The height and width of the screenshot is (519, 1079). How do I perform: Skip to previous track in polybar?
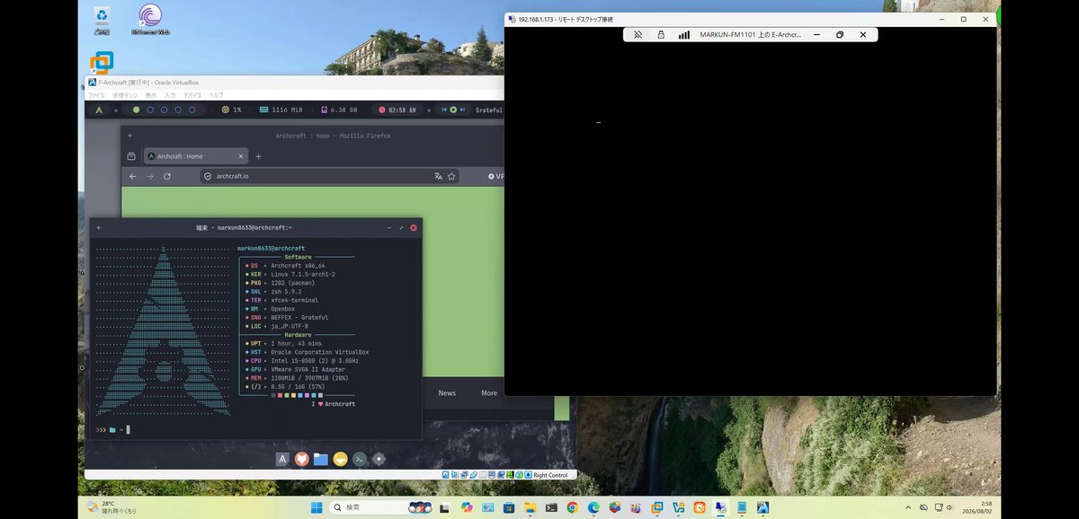[444, 110]
